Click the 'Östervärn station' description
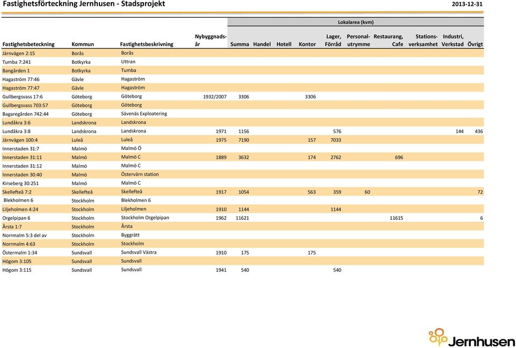 pos(140,175)
